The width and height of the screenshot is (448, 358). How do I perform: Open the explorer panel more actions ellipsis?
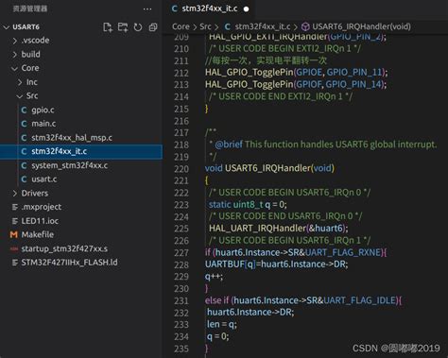147,9
